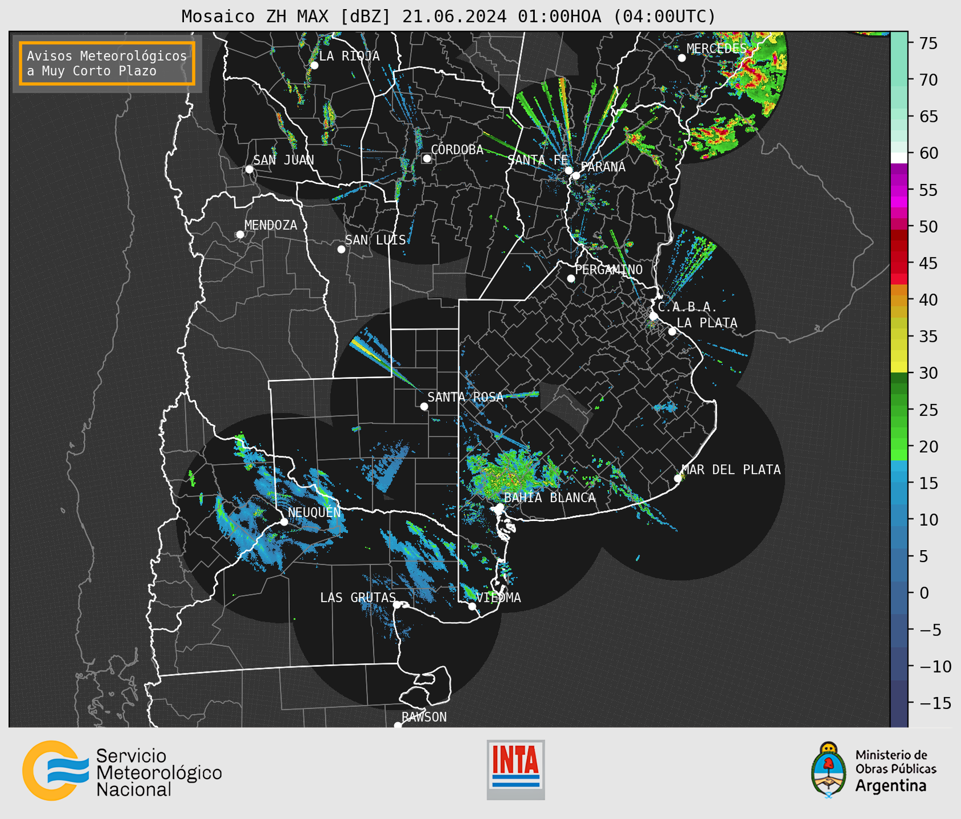
Task: Click the MAR DEL PLATA city marker dot
Action: coord(677,478)
